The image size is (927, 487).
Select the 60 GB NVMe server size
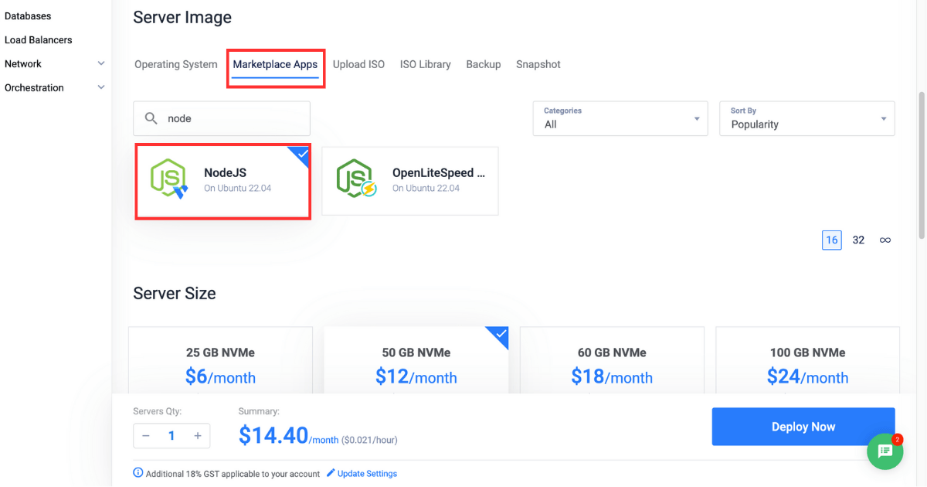[x=612, y=363]
